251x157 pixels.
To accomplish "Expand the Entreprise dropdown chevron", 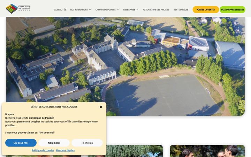I will (x=137, y=10).
